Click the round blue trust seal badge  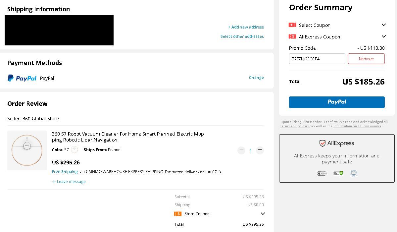[353, 173]
